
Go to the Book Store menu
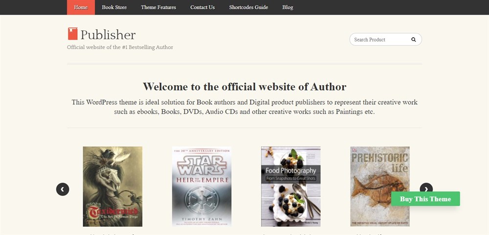click(114, 7)
